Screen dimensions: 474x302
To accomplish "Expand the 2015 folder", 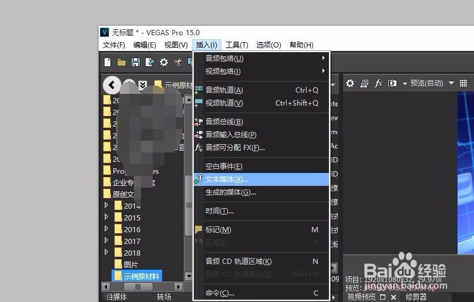I will [x=106, y=216].
